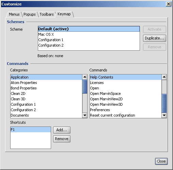The height and width of the screenshot is (170, 173).
Task: Click Commands list scroll up arrow
Action: (x=164, y=77)
